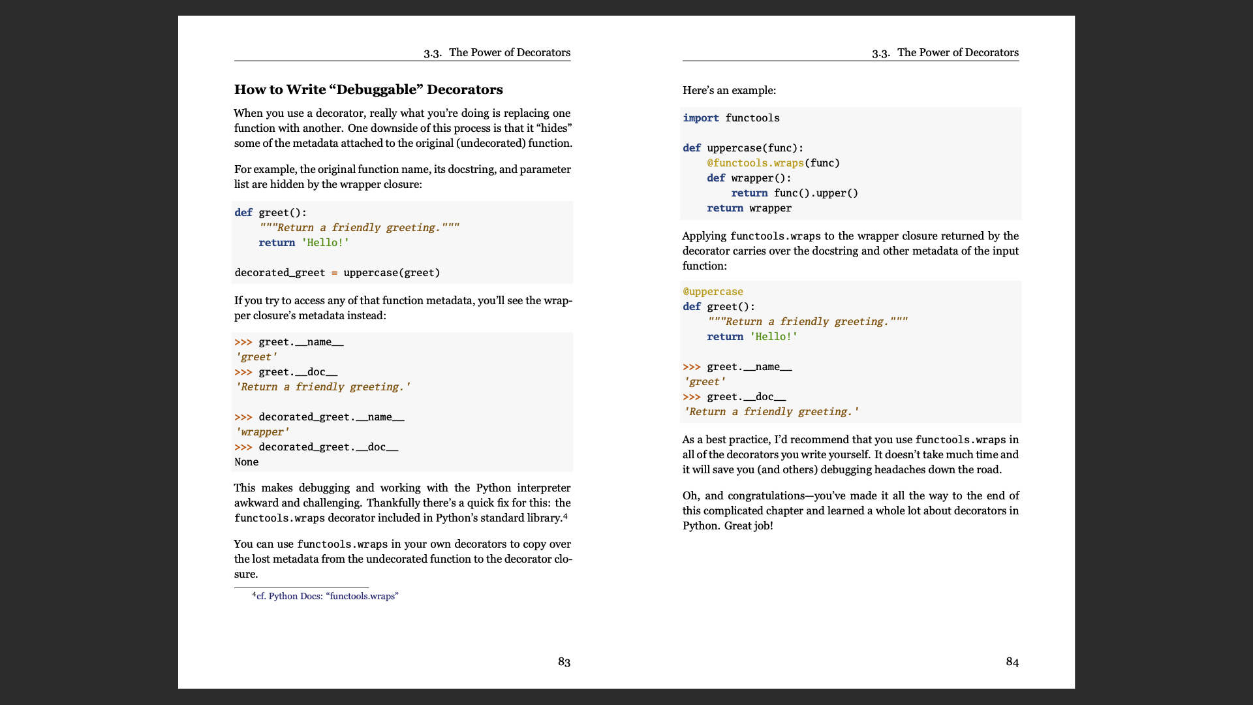Click the "@uppercase" decorator line
The height and width of the screenshot is (705, 1253).
(713, 292)
